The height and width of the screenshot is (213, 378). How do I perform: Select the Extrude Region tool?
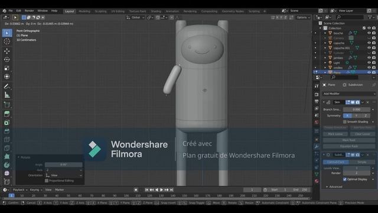pos(6,114)
